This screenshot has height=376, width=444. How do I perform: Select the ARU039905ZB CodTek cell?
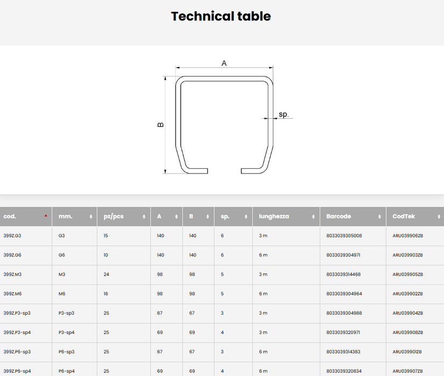click(x=407, y=274)
